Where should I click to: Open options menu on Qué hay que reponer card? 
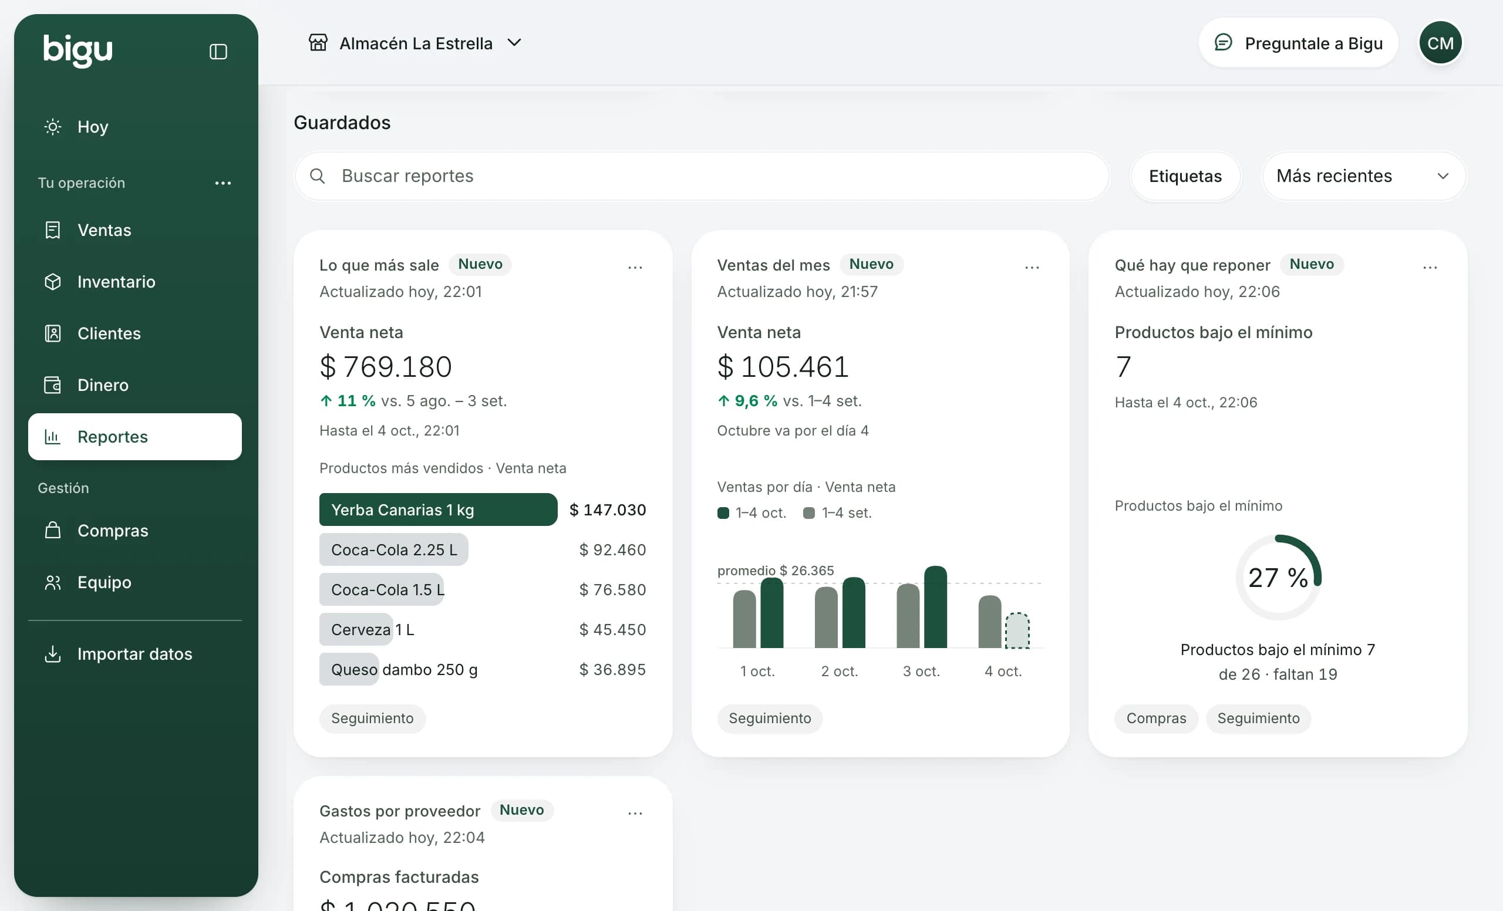click(1430, 267)
